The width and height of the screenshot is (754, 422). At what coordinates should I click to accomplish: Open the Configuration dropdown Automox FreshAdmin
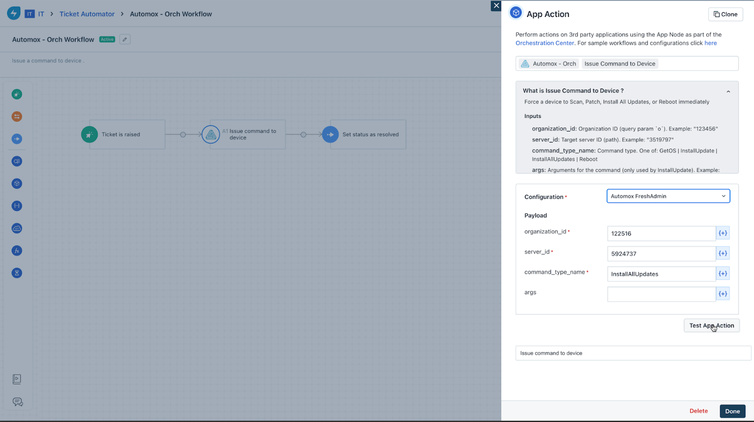(668, 196)
